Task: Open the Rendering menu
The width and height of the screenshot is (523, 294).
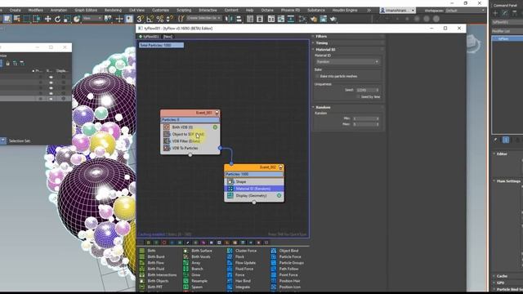Action: [x=113, y=11]
